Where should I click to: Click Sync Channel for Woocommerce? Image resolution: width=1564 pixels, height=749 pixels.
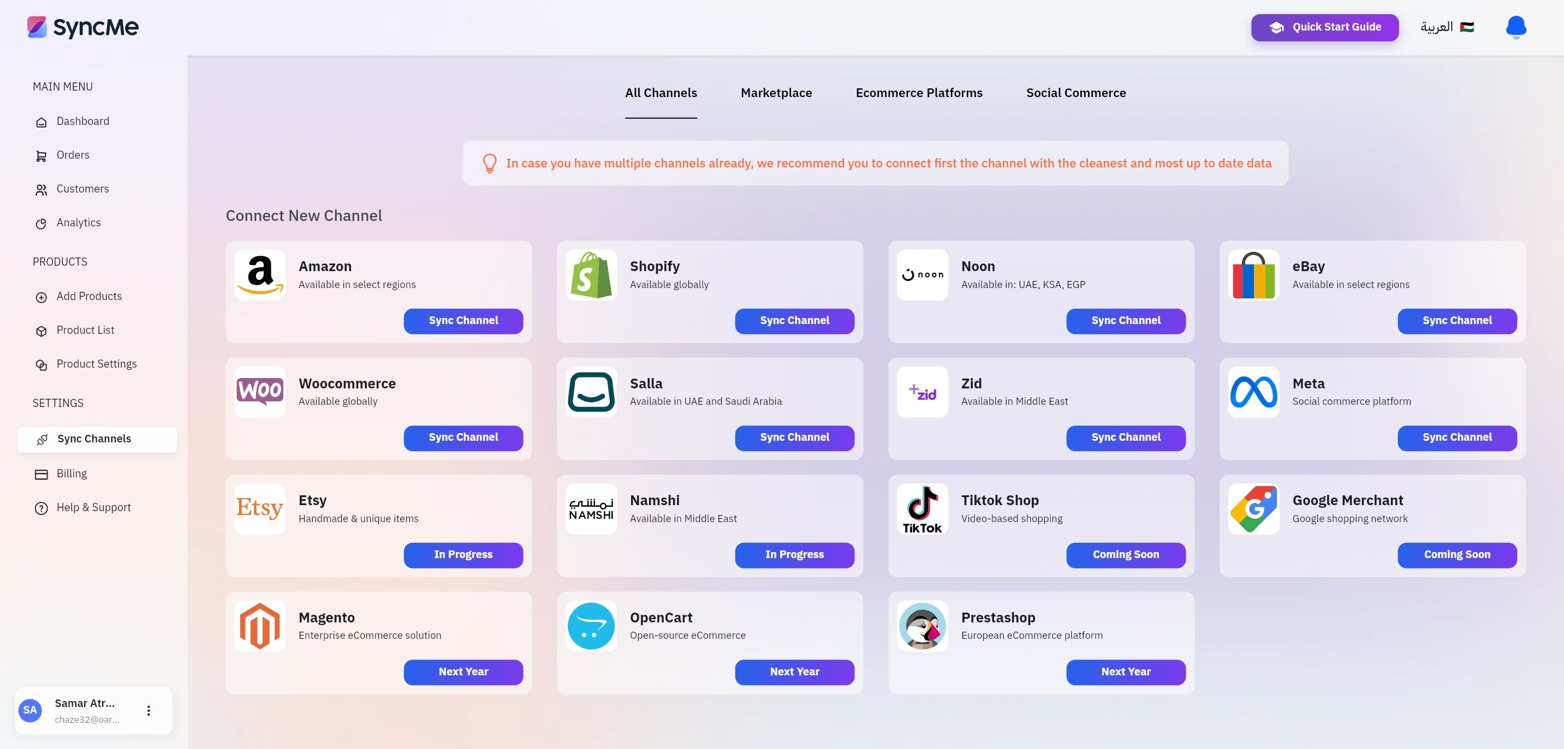pyautogui.click(x=463, y=438)
